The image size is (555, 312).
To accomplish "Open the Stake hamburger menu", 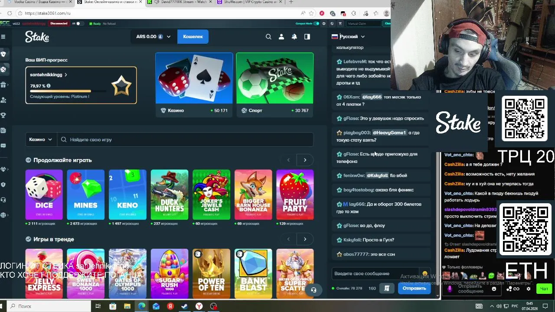I will point(3,37).
